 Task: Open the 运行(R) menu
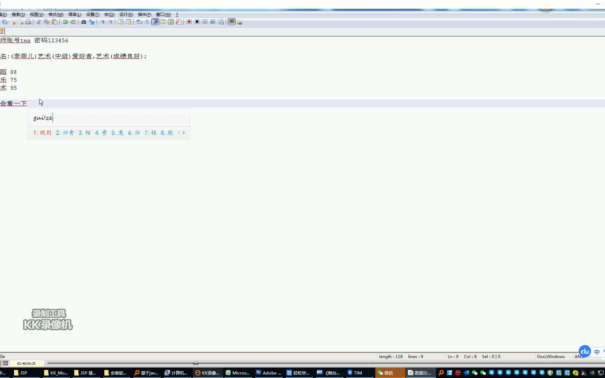tap(126, 14)
